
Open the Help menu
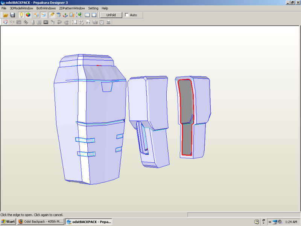click(105, 8)
